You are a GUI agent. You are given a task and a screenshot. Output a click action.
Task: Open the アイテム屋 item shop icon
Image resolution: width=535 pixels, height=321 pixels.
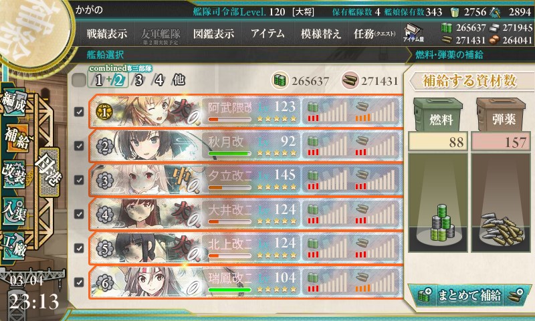pyautogui.click(x=413, y=33)
